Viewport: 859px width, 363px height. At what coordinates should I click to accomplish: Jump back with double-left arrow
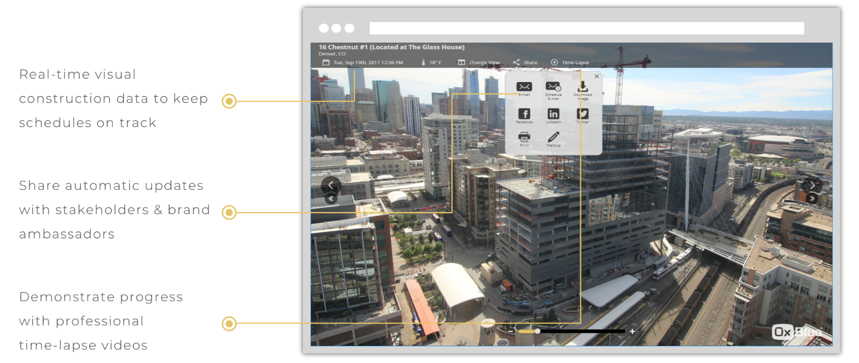tap(331, 199)
